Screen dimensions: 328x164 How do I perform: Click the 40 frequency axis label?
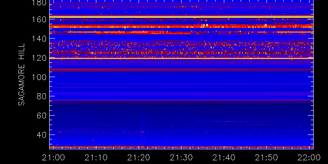pos(41,135)
